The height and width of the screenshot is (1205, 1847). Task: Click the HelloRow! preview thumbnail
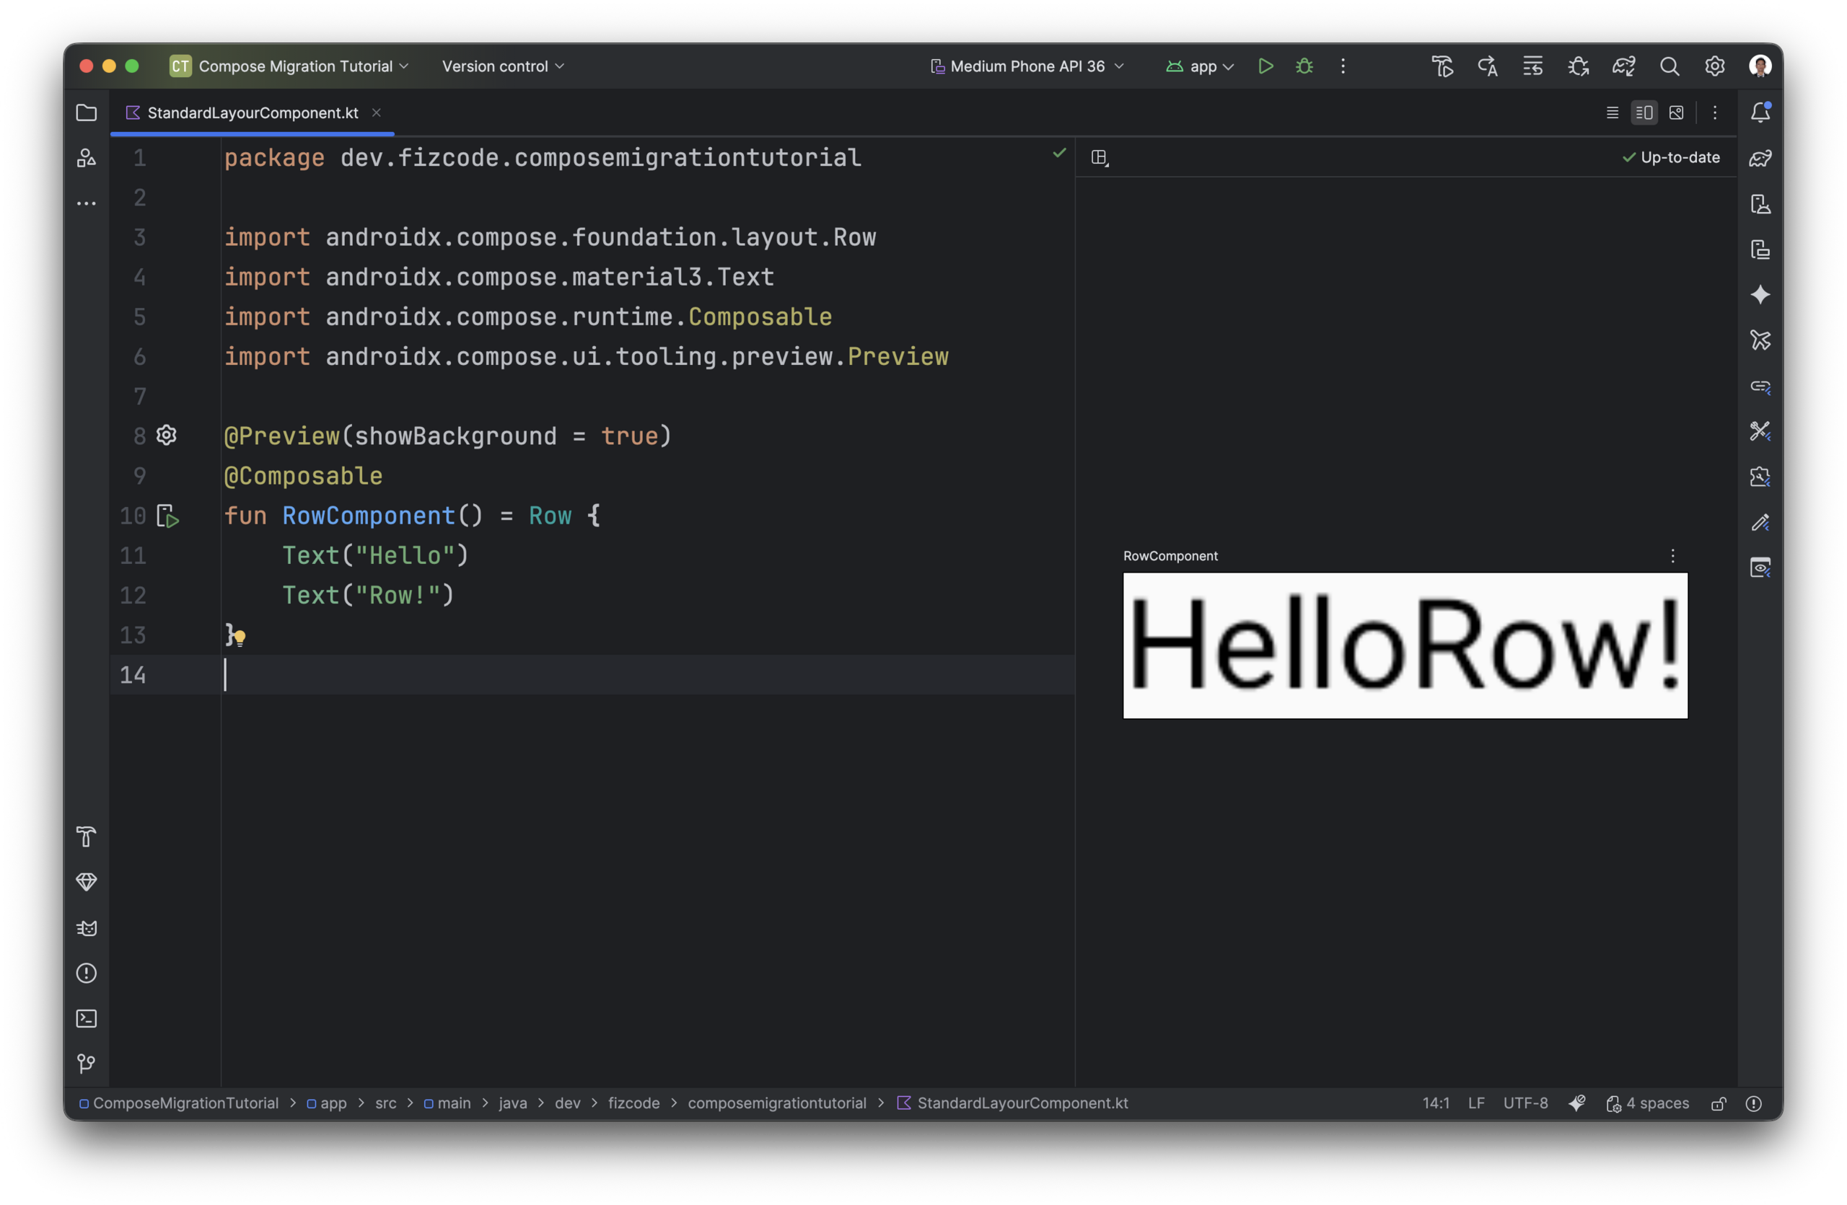(1405, 645)
